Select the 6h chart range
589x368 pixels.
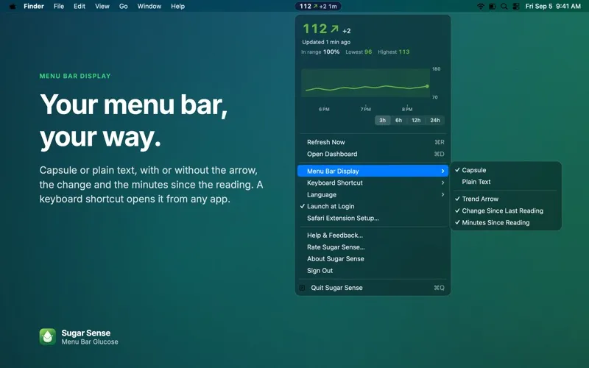point(398,121)
